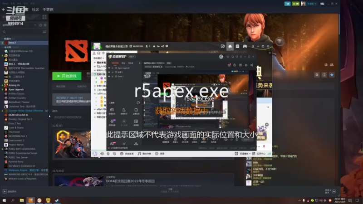Viewport: 363px width, 204px height.
Task: Open the 社区 community menu in Steam
Action: pyautogui.click(x=35, y=10)
